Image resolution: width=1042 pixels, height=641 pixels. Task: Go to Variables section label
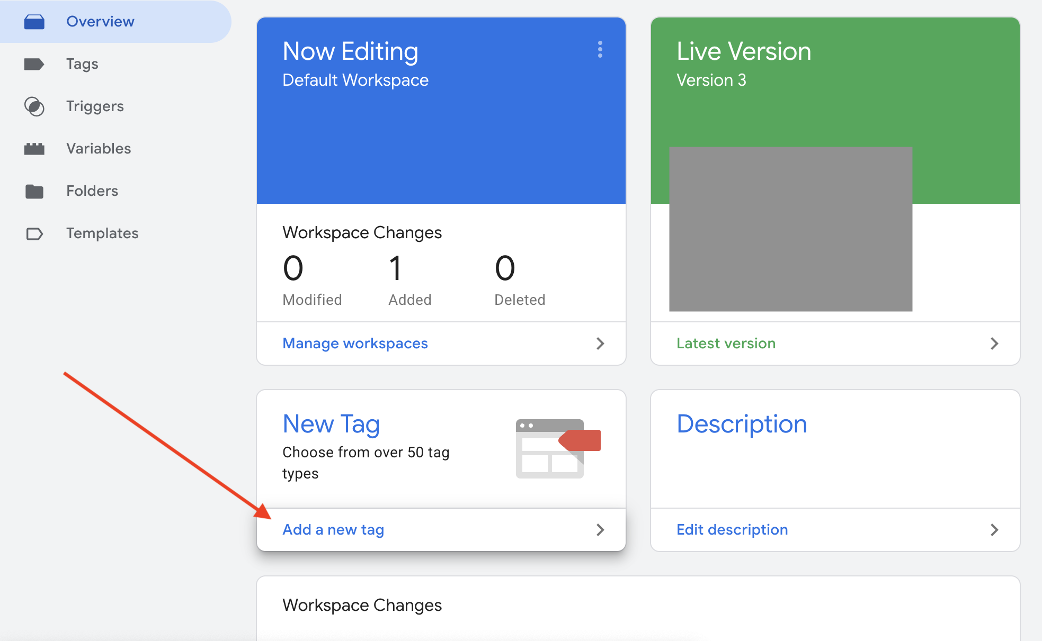pos(99,149)
